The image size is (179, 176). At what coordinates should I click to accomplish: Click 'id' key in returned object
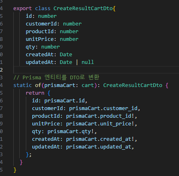(x=35, y=101)
